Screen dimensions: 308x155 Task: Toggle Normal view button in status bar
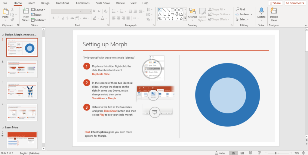pyautogui.click(x=233, y=153)
